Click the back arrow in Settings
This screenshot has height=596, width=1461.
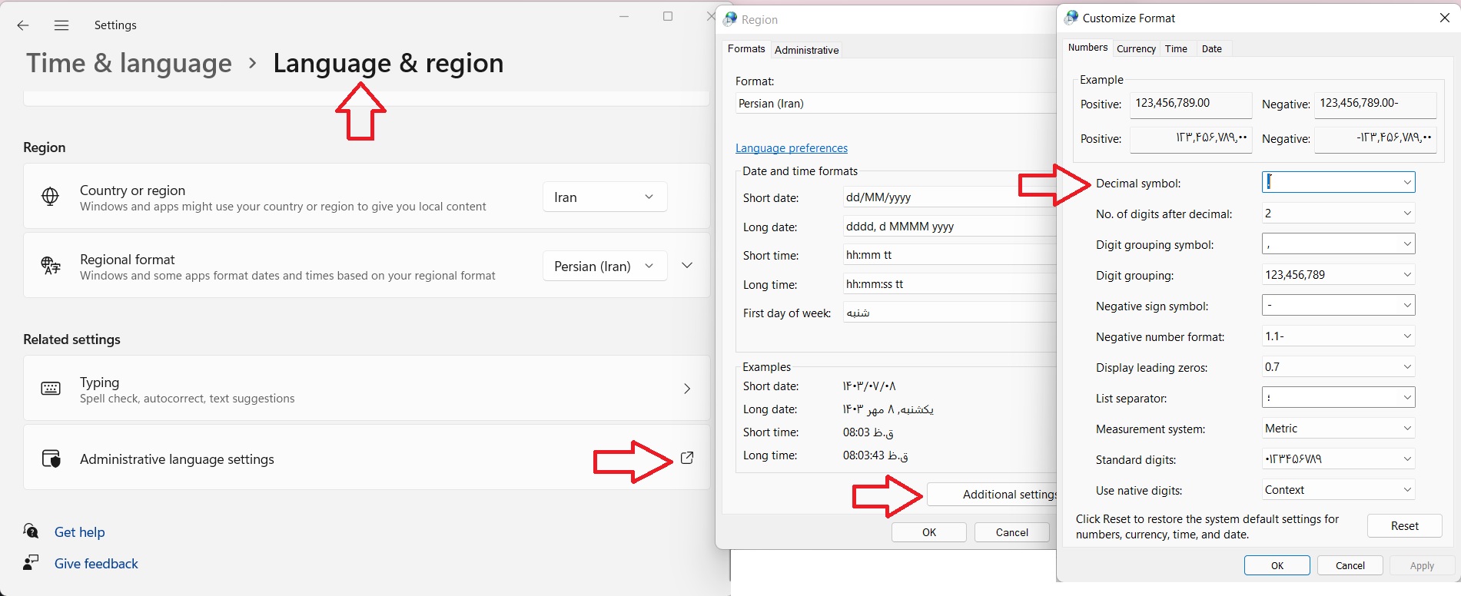(x=23, y=25)
